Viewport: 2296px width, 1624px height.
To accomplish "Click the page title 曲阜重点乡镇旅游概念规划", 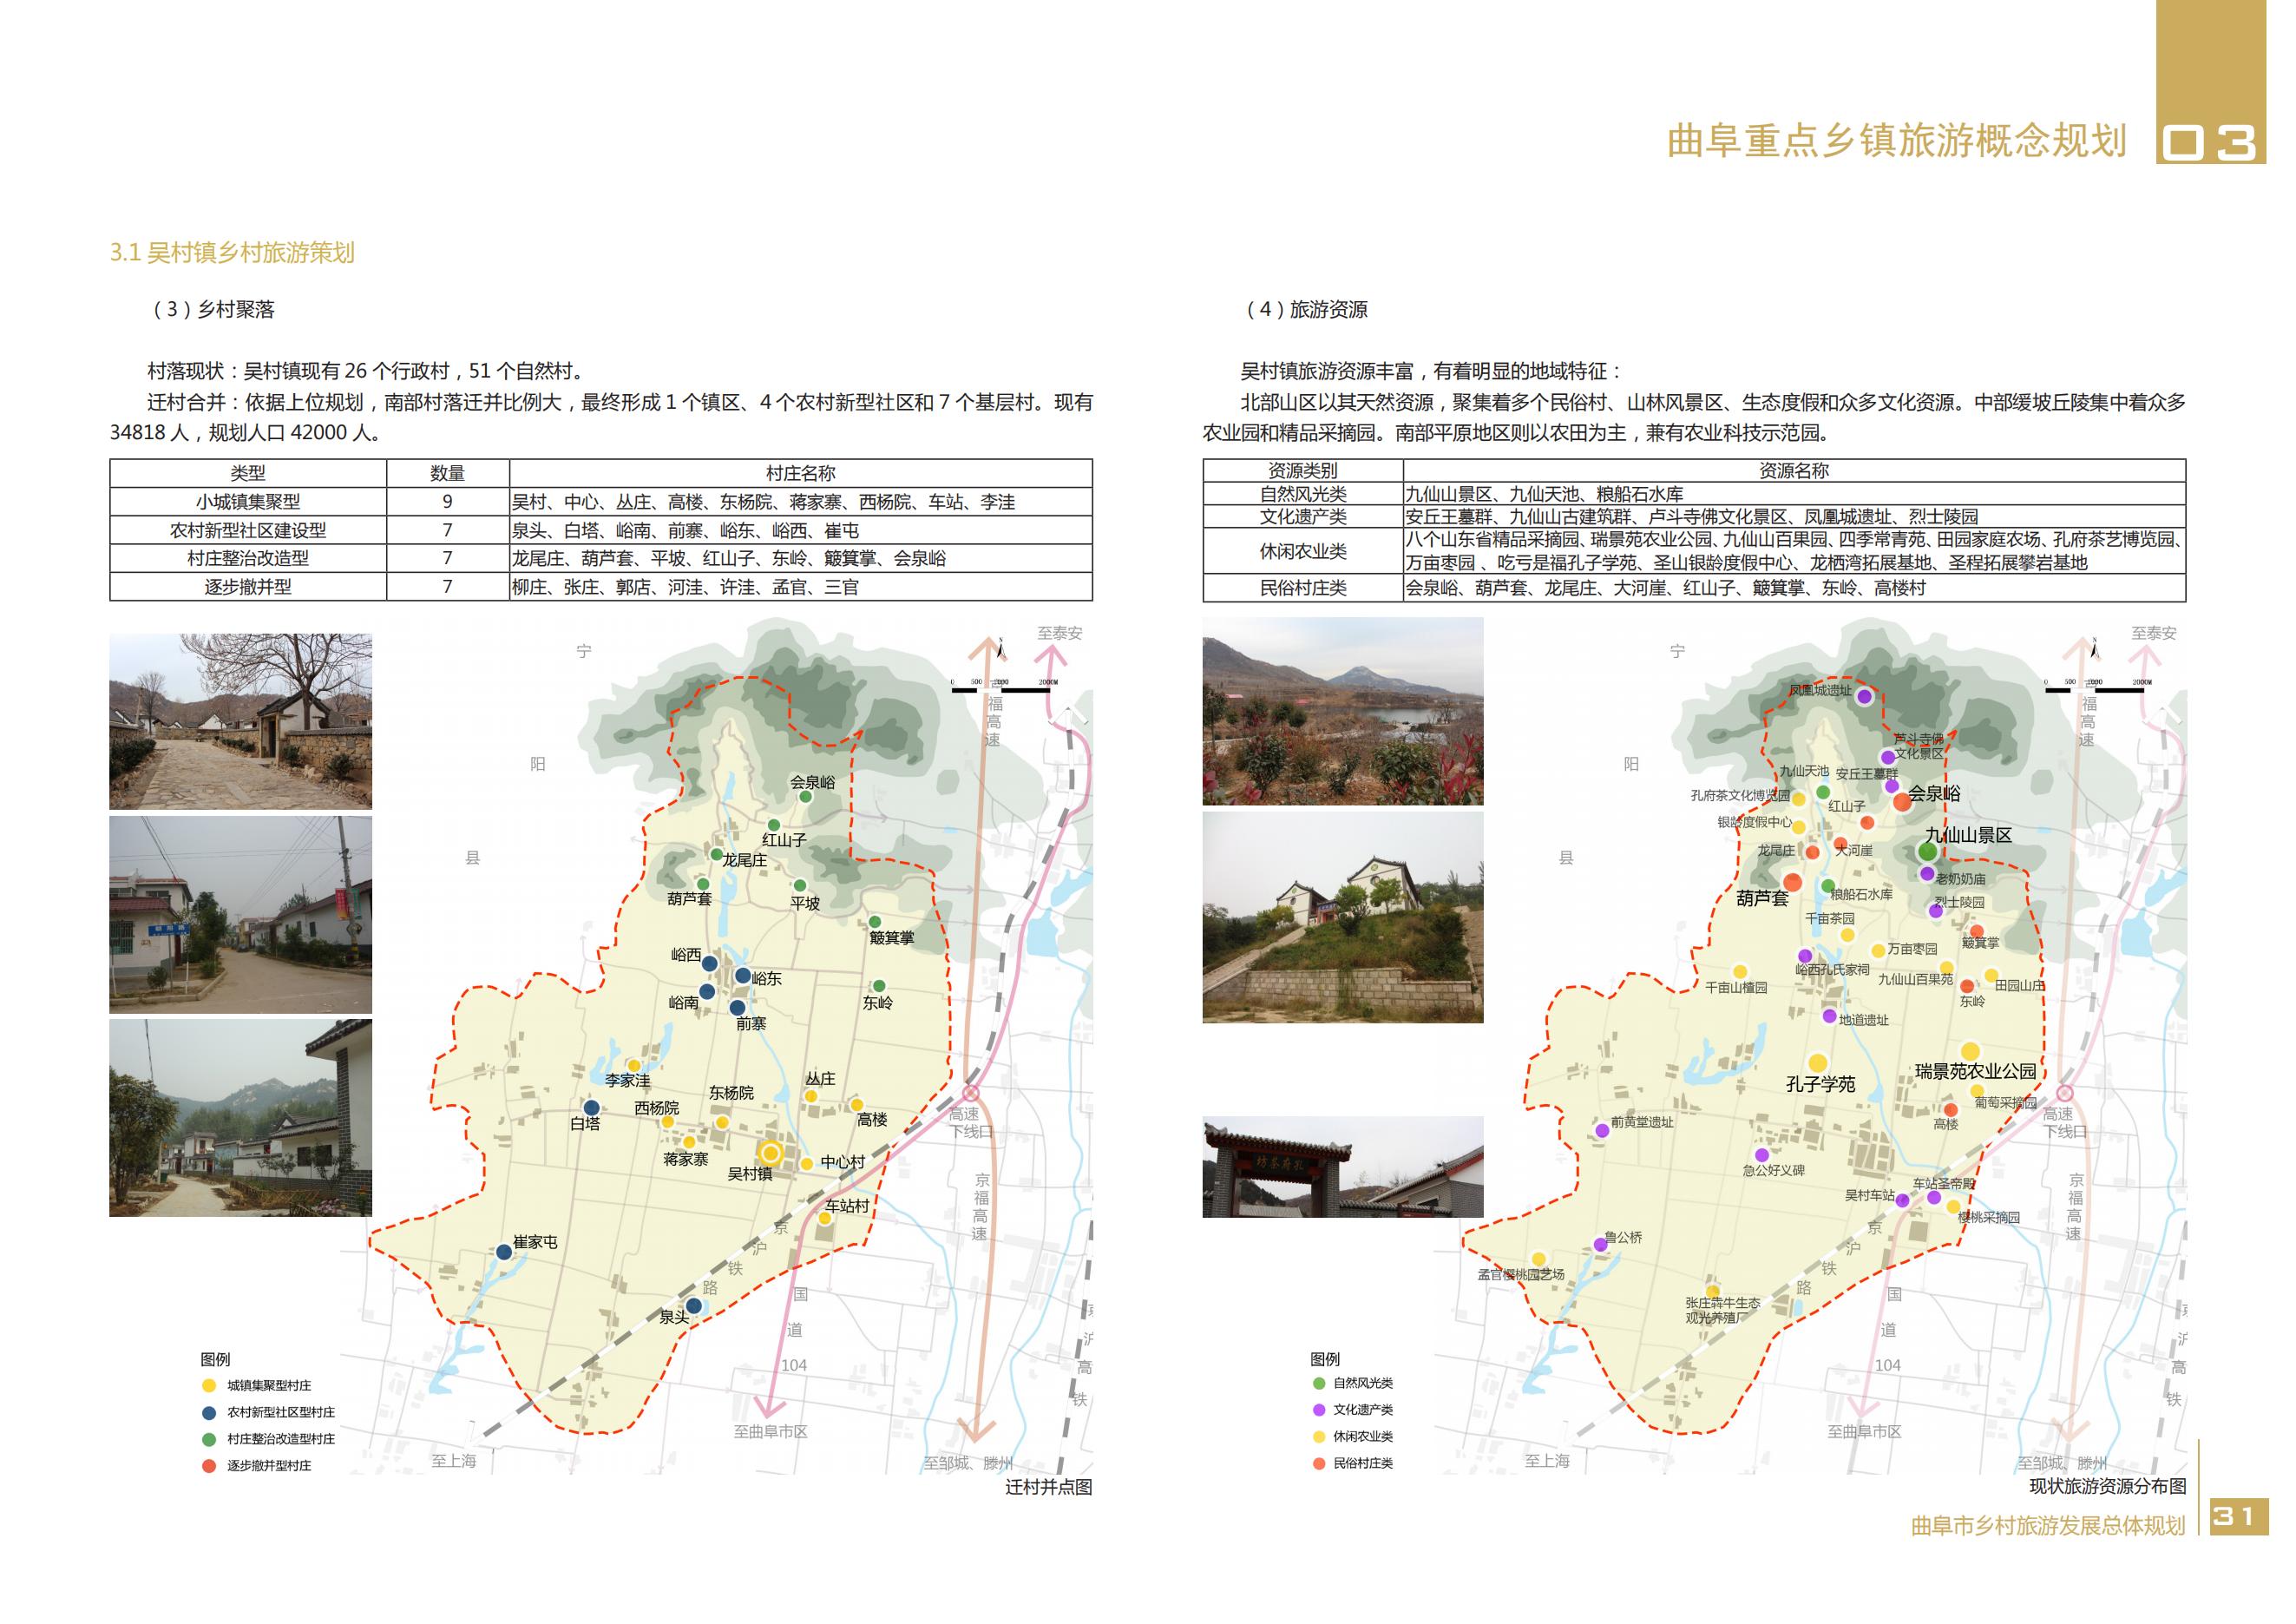I will (1897, 141).
